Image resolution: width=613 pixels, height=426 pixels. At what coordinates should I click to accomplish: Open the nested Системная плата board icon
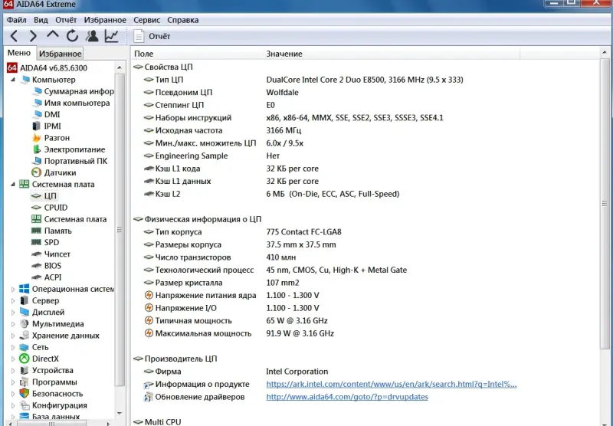[36, 219]
